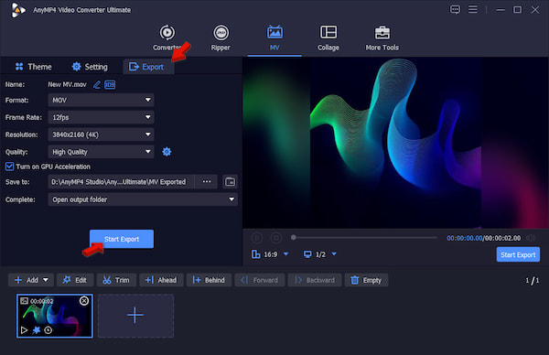Click the AnyMP4 app logo

[17, 10]
